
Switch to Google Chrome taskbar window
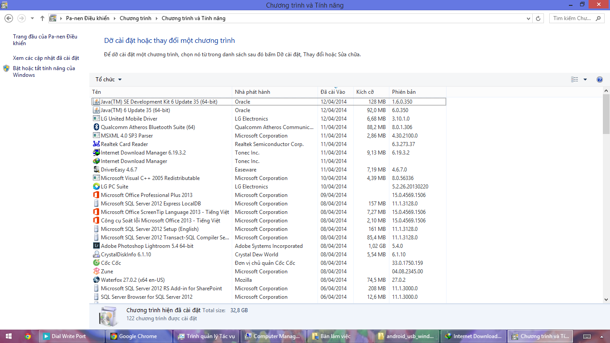click(x=139, y=336)
